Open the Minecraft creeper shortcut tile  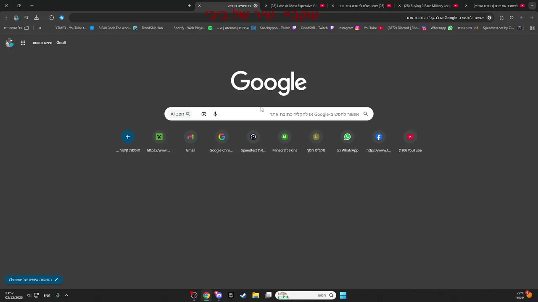[159, 142]
